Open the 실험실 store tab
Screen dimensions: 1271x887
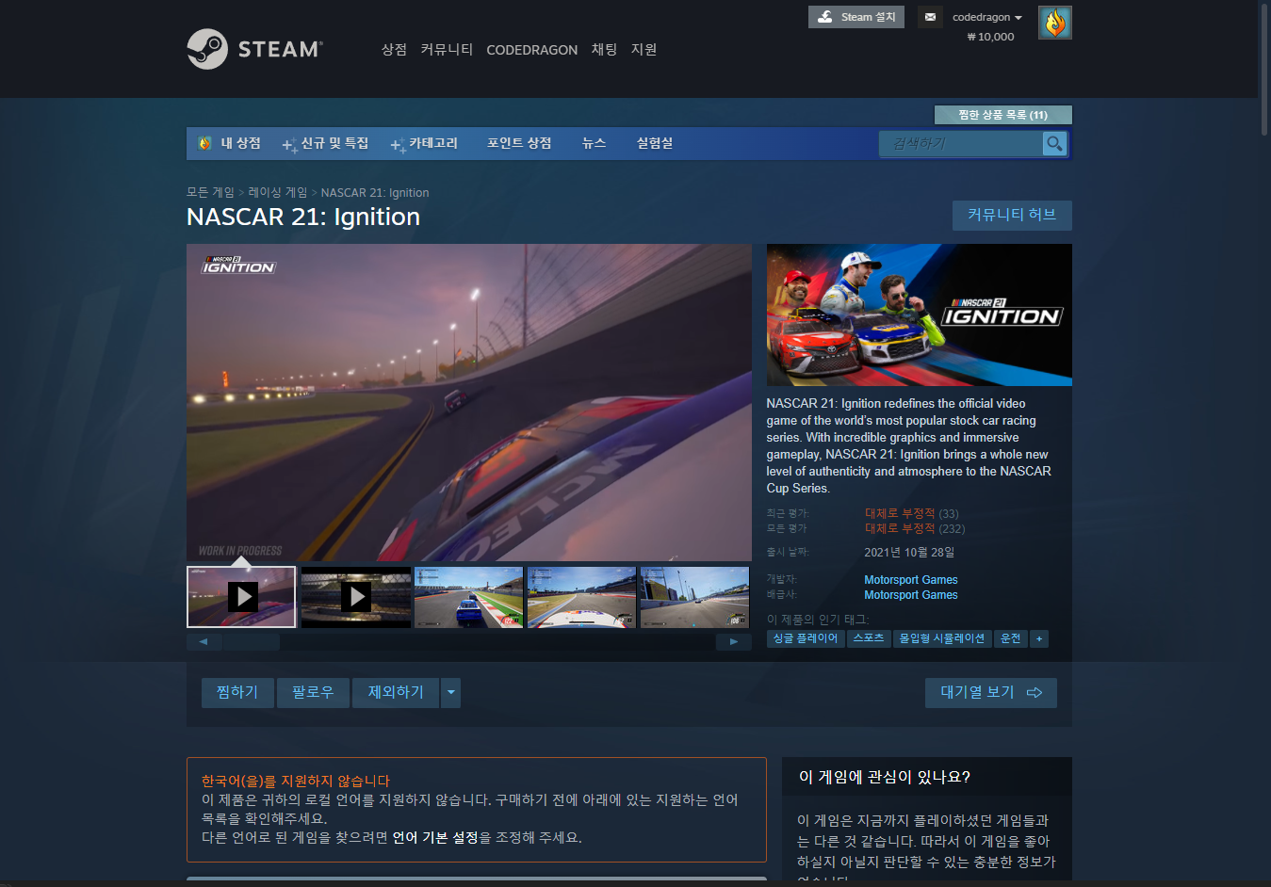654,143
